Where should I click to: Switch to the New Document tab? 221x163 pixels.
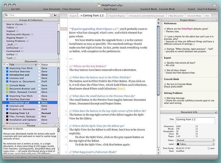[x=176, y=16]
